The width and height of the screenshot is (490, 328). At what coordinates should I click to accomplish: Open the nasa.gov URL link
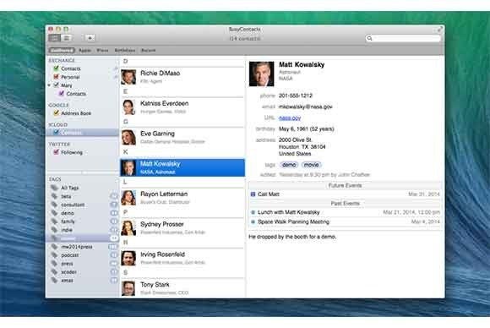[x=290, y=118]
